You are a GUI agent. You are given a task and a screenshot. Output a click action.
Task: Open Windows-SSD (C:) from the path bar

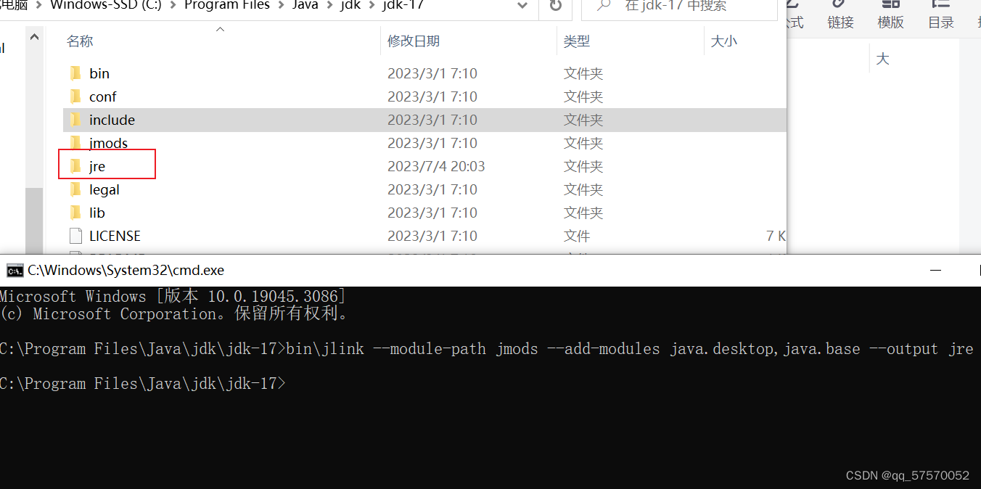[107, 6]
